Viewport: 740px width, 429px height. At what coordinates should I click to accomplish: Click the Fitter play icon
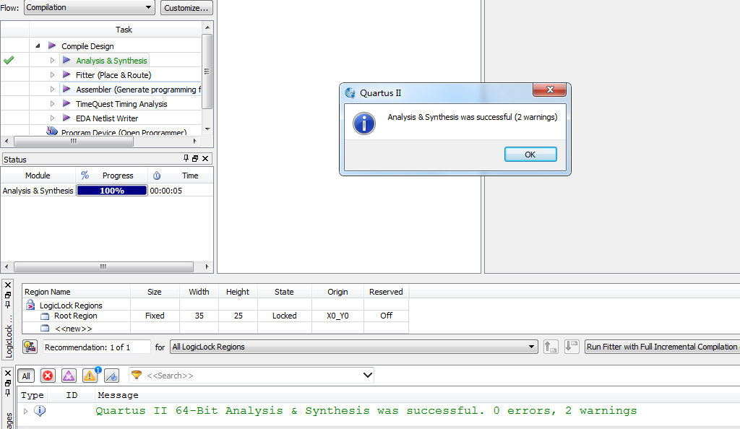pyautogui.click(x=66, y=74)
